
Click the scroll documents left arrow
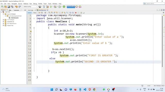[158, 10]
